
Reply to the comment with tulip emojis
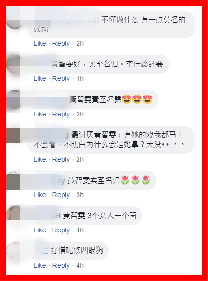[61, 195]
